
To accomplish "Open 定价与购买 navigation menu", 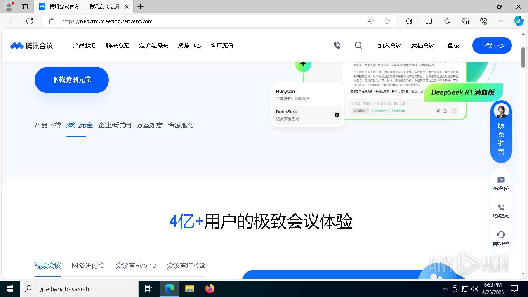I will pos(153,45).
